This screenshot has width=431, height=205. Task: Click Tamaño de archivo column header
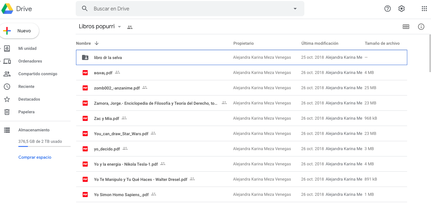pyautogui.click(x=382, y=43)
